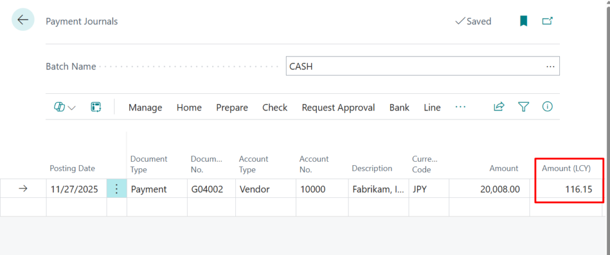Click the share icon in toolbar
The height and width of the screenshot is (255, 610).
tap(499, 107)
